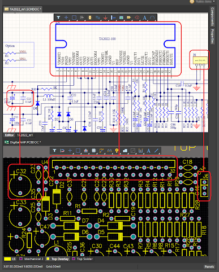Place string A icon in PCB toolbar
This screenshot has height=272, width=219.
point(148,151)
